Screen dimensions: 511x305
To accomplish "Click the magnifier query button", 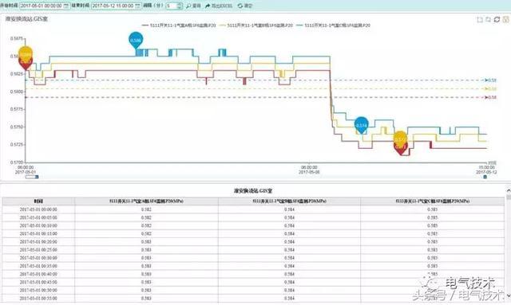I will click(193, 6).
